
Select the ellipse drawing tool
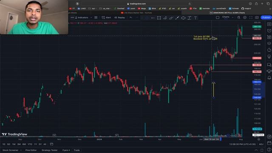point(183,18)
